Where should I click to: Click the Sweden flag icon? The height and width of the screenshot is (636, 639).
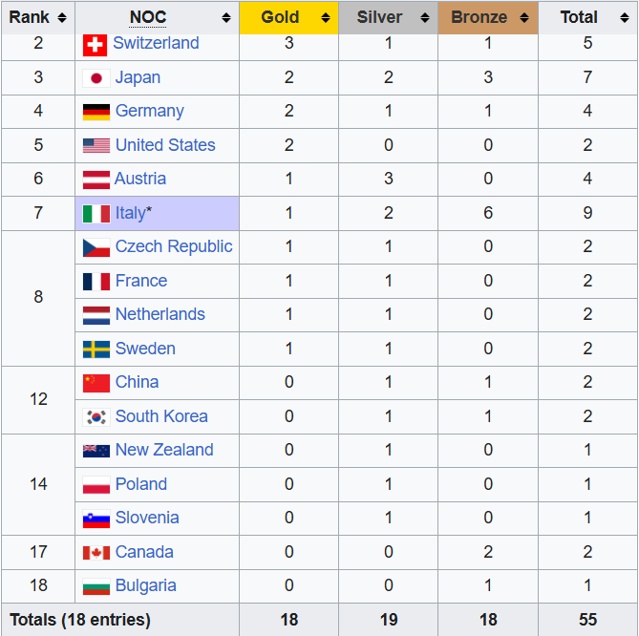[x=96, y=350]
